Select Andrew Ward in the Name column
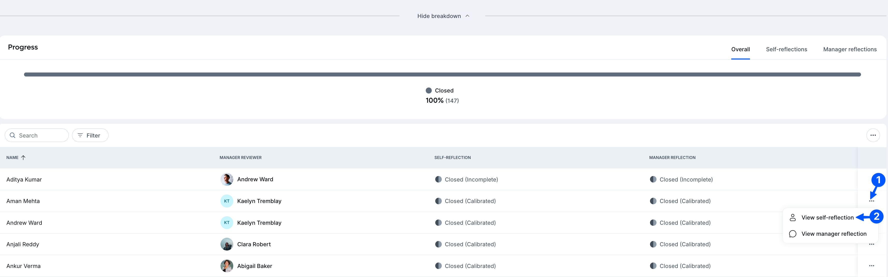 click(x=24, y=222)
